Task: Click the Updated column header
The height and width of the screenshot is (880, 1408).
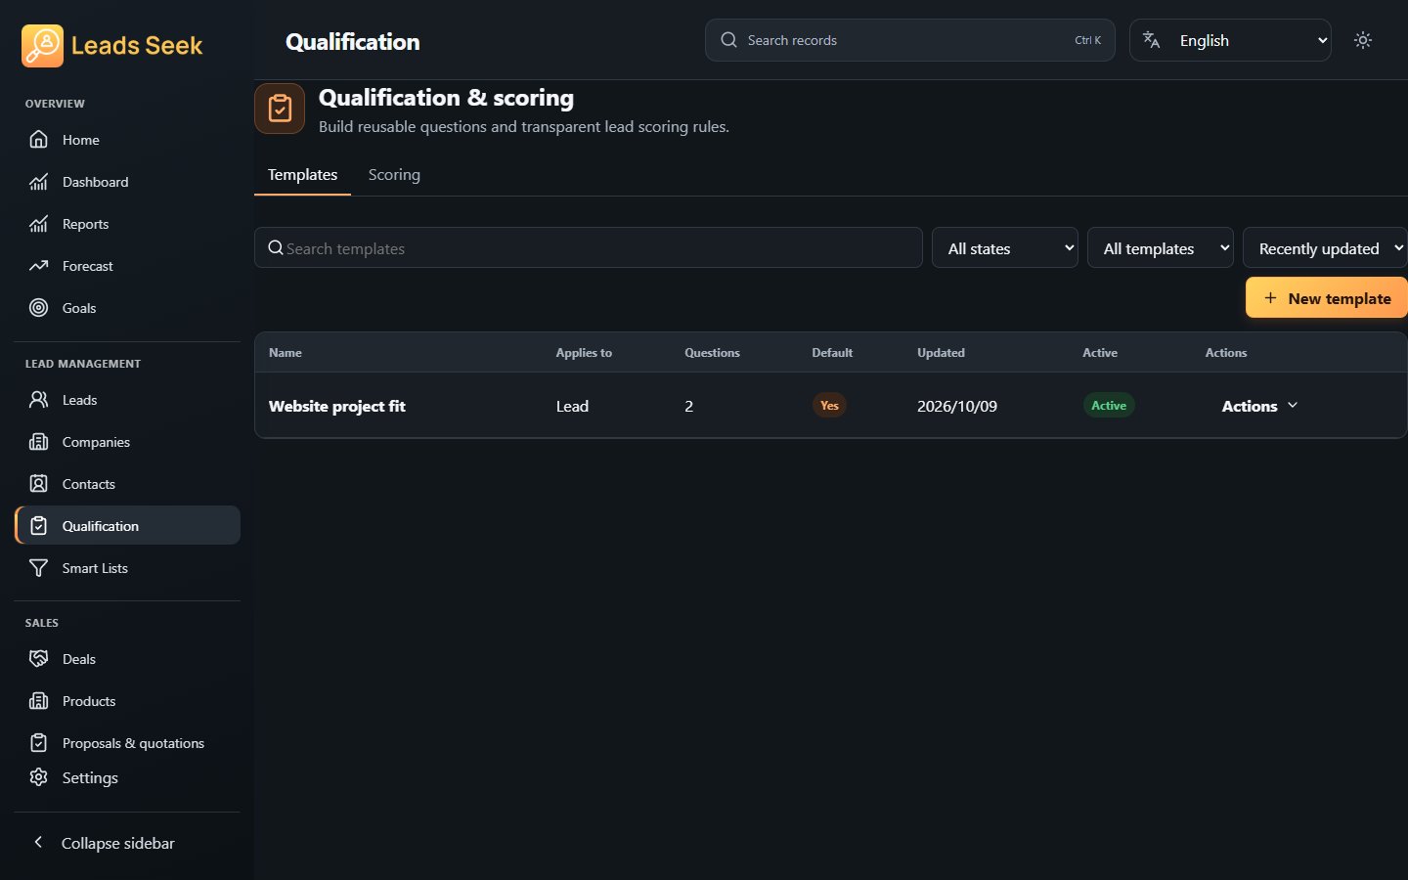Action: point(941,353)
